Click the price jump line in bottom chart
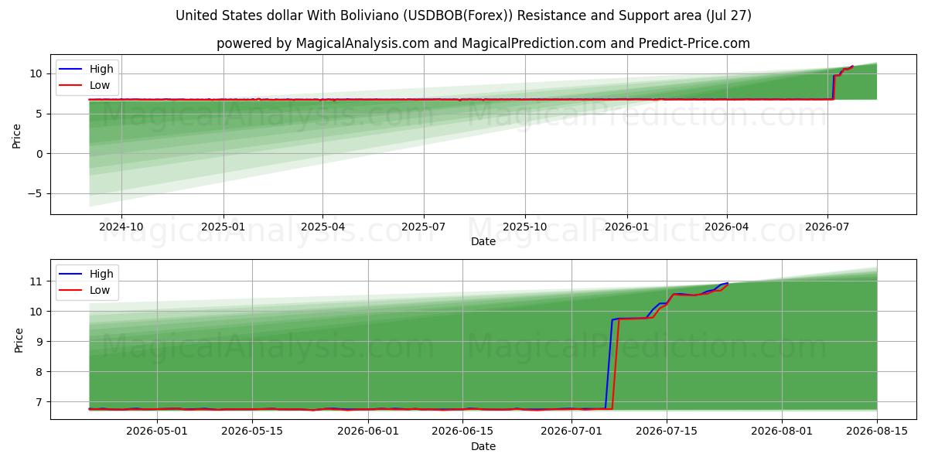This screenshot has width=928, height=464. 609,363
